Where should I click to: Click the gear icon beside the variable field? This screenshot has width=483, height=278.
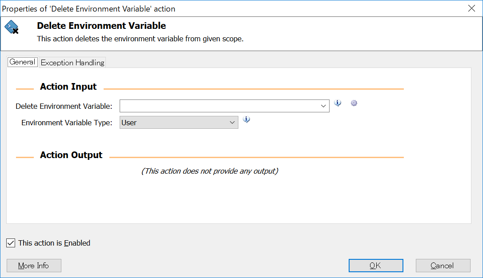(x=354, y=103)
